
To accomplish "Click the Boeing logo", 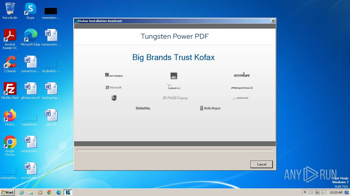I will 241,98.
